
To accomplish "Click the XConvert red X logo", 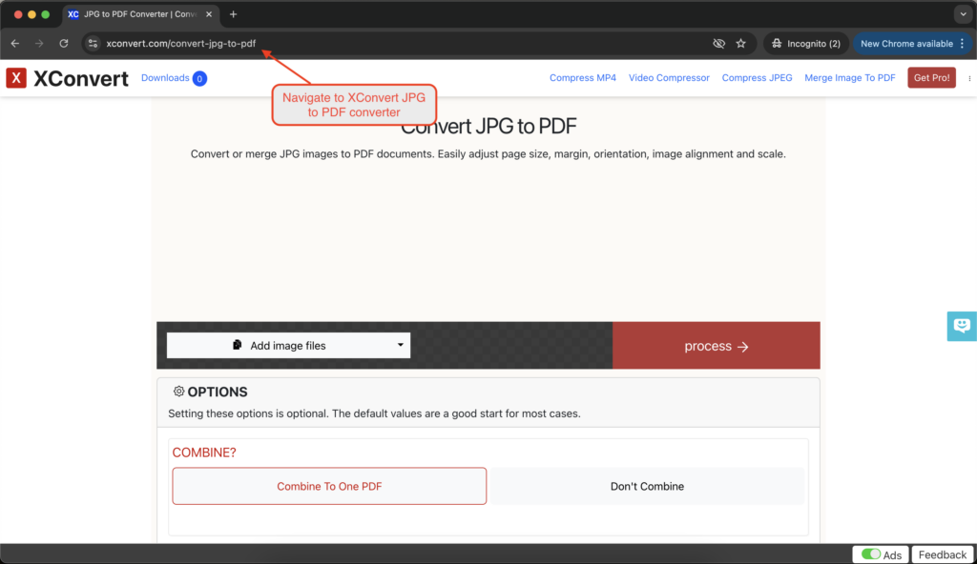I will tap(16, 78).
